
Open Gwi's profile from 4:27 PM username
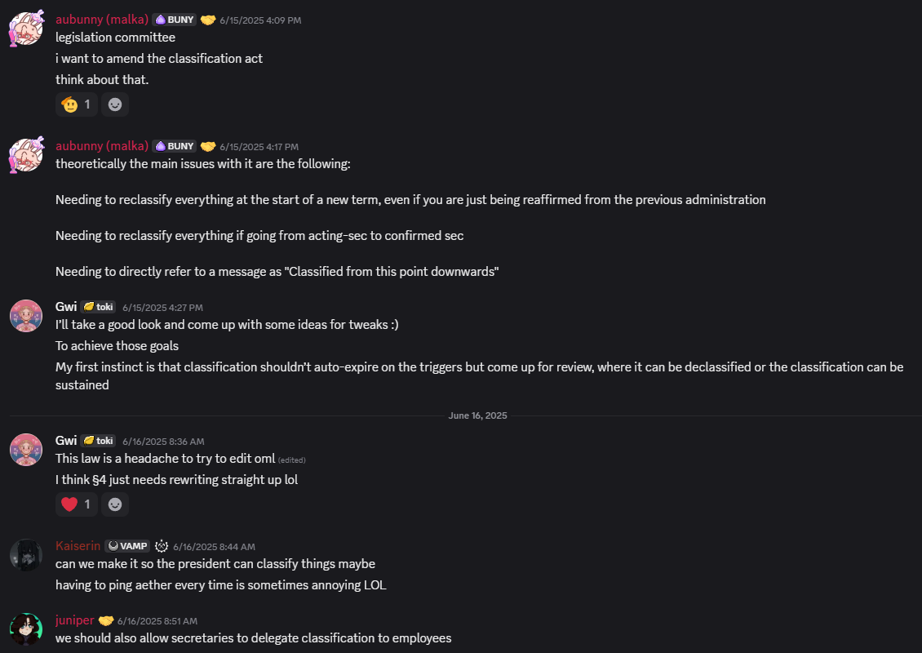click(66, 307)
